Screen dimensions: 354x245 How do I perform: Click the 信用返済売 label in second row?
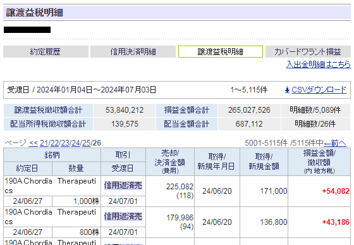click(123, 217)
